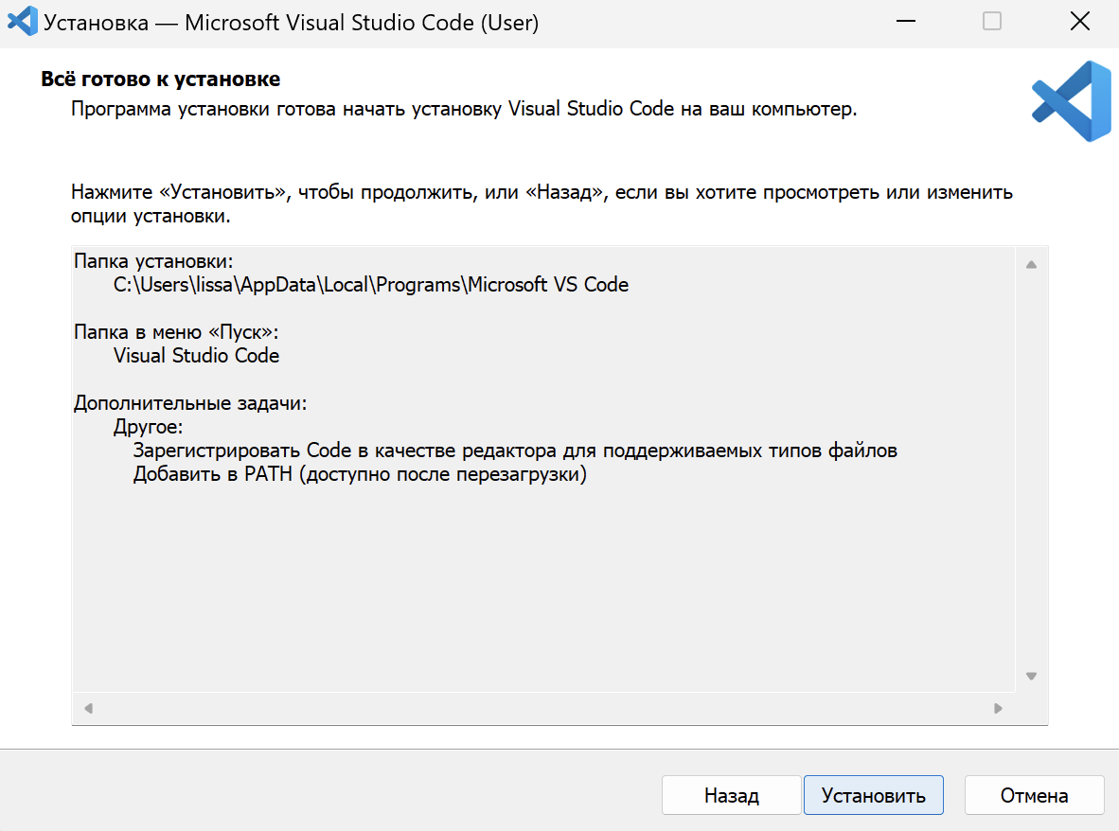The height and width of the screenshot is (831, 1119).
Task: Close the installer window
Action: point(1079,22)
